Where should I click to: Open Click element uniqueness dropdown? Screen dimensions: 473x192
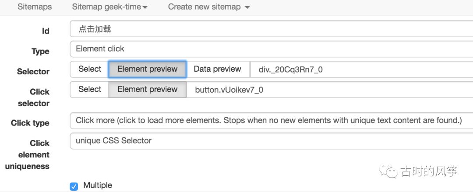click(x=272, y=141)
